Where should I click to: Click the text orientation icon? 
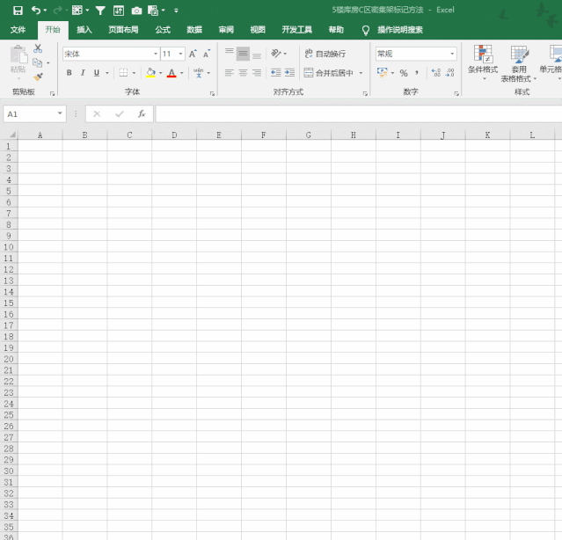[275, 54]
